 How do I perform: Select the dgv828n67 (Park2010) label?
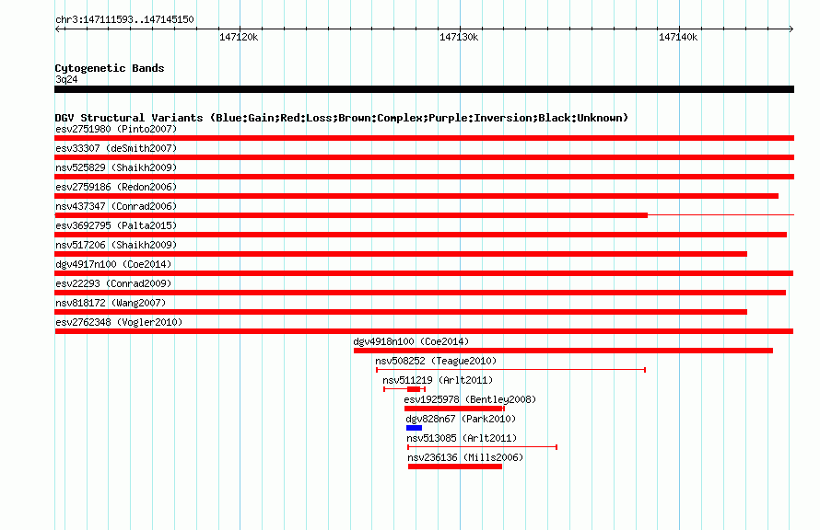click(461, 419)
